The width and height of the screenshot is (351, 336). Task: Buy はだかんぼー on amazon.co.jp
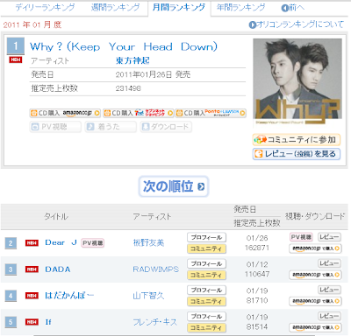315,301
